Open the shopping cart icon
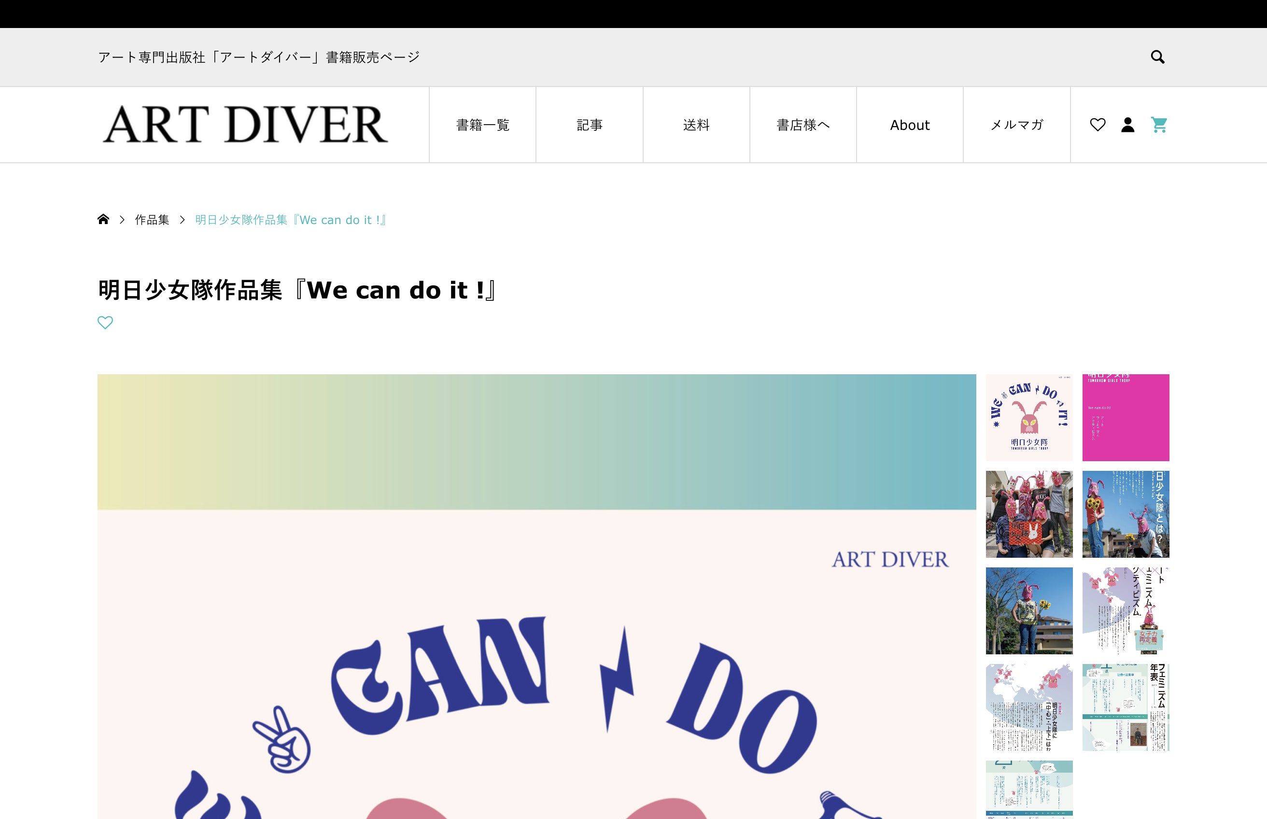 point(1158,125)
